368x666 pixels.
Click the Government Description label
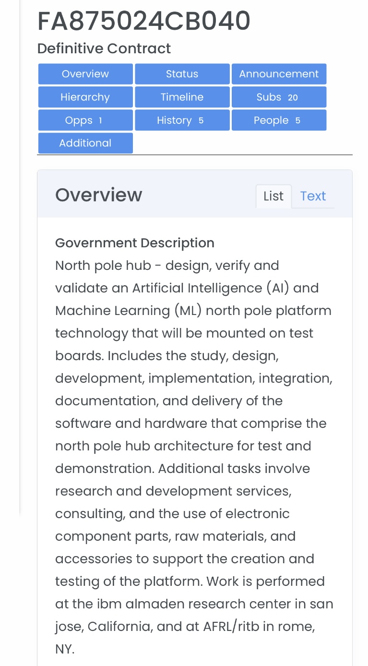pyautogui.click(x=135, y=243)
